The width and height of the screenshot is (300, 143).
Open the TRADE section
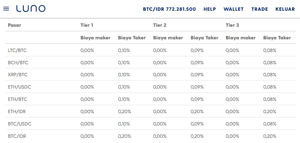click(x=260, y=9)
